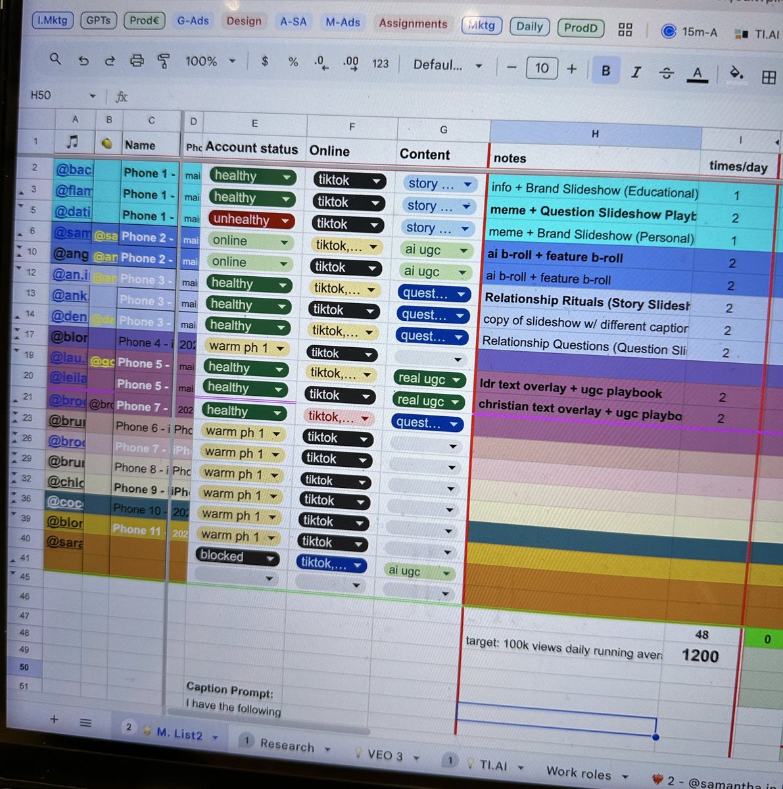Open the text color A picker
The image size is (783, 789).
click(x=697, y=74)
